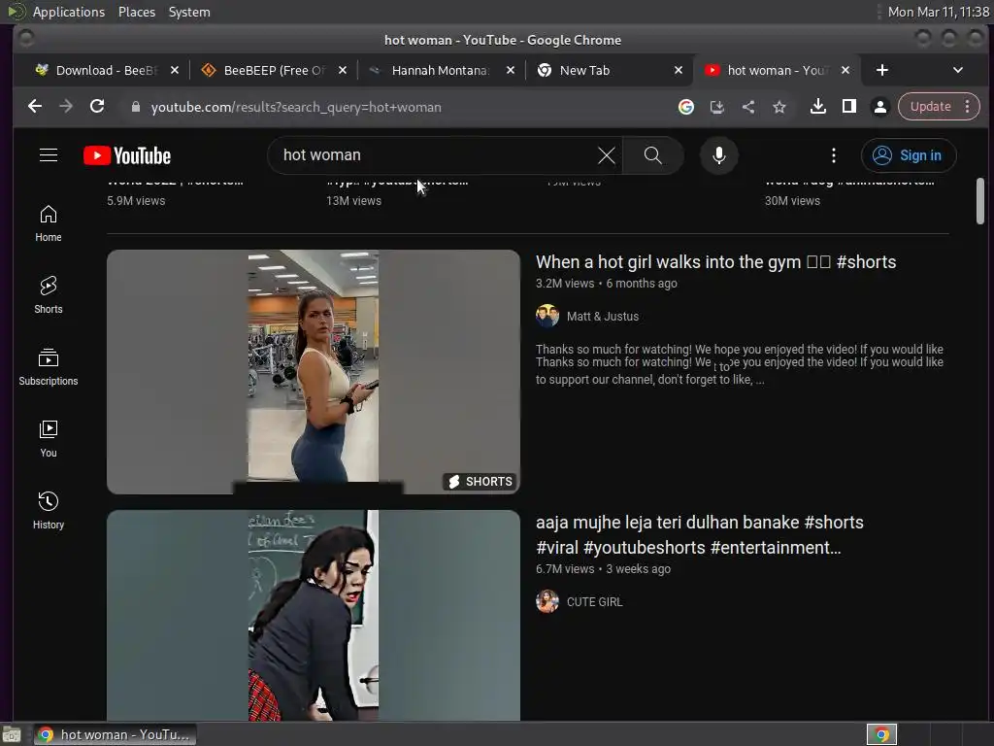
Task: Click the page vertical scrollbar thumb
Action: 980,201
